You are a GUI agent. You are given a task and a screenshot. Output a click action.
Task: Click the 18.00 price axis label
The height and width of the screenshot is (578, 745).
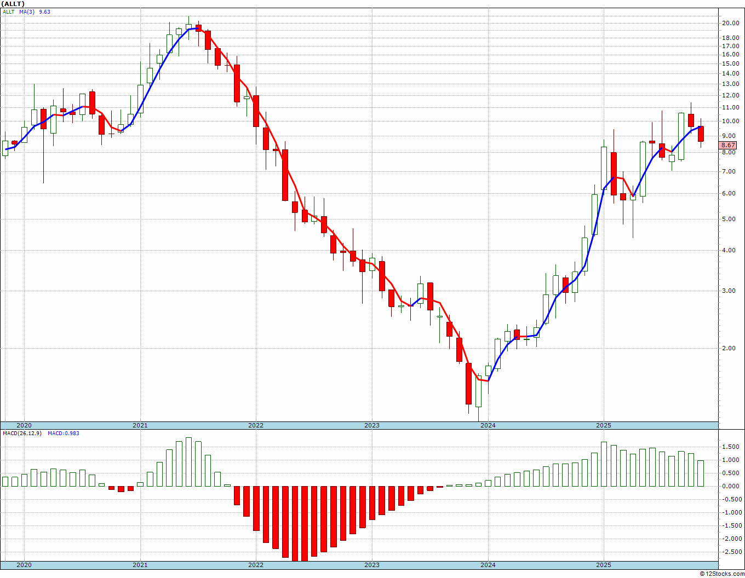coord(730,38)
